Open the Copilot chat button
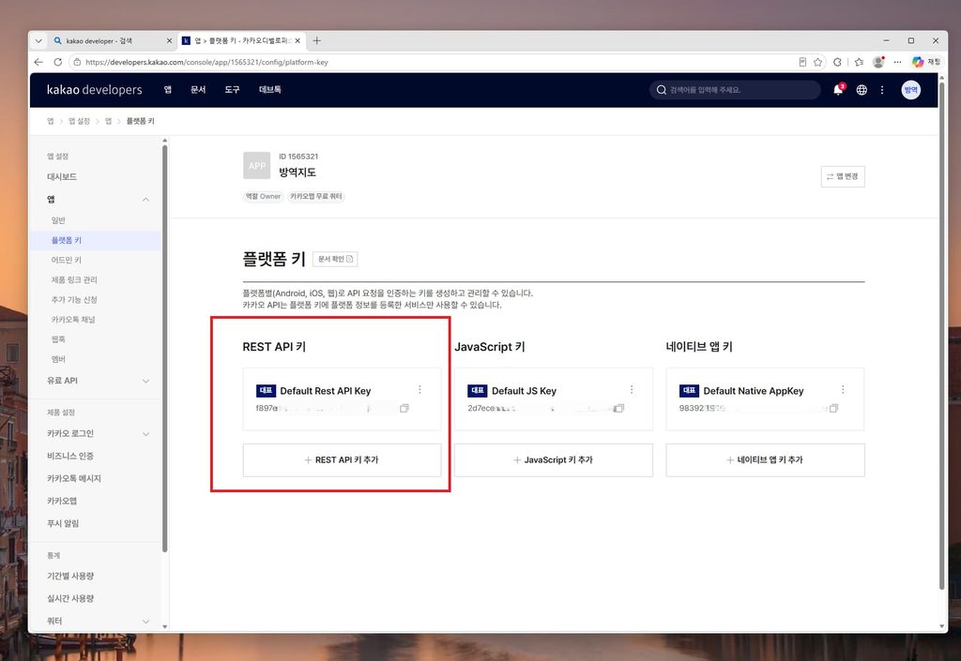The image size is (961, 661). click(925, 62)
